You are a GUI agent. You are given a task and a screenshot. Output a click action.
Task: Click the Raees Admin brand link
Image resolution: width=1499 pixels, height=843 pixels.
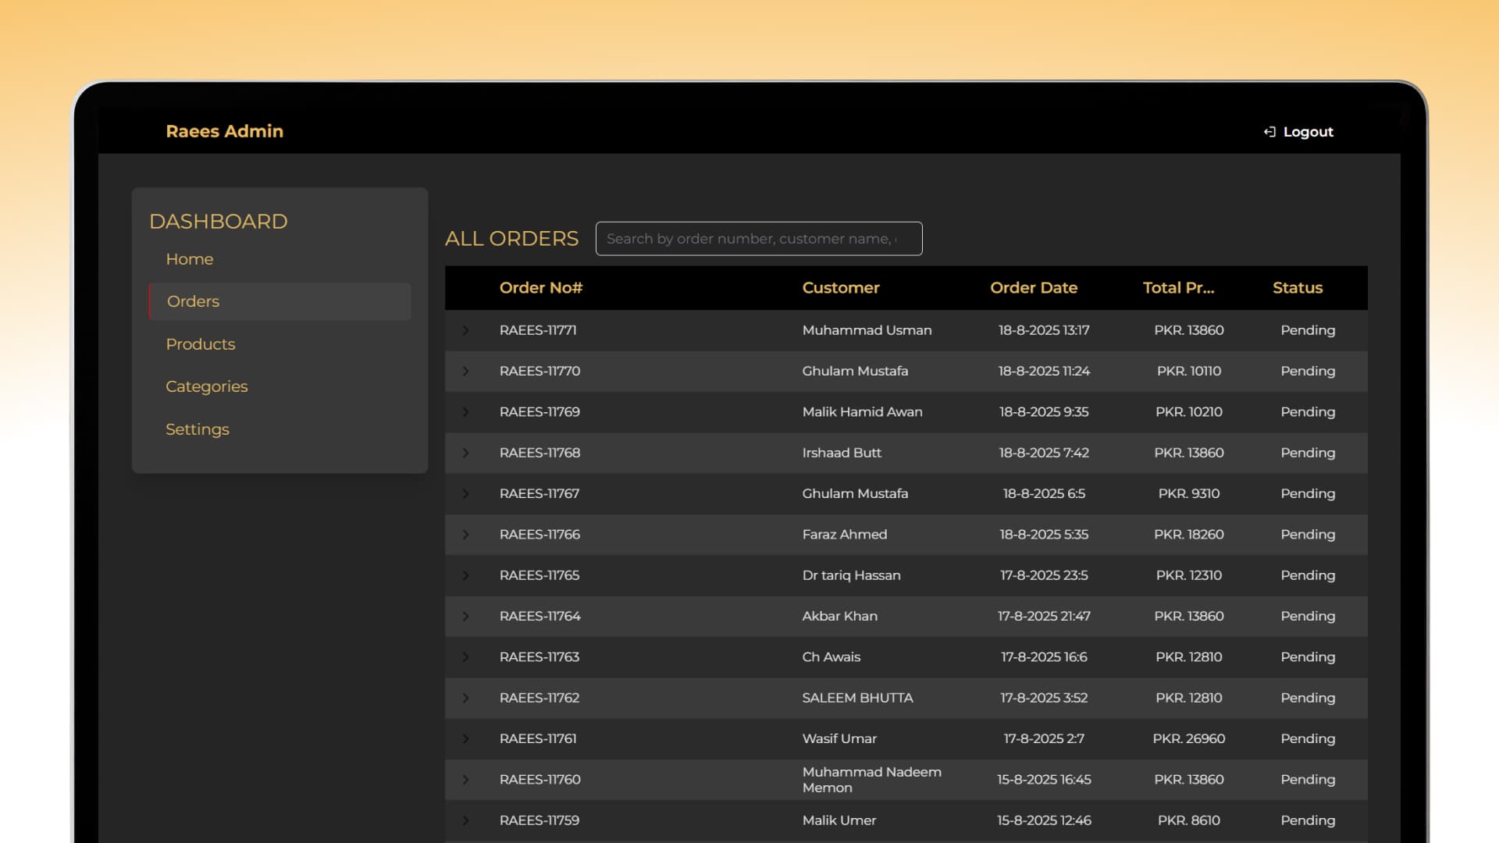225,131
